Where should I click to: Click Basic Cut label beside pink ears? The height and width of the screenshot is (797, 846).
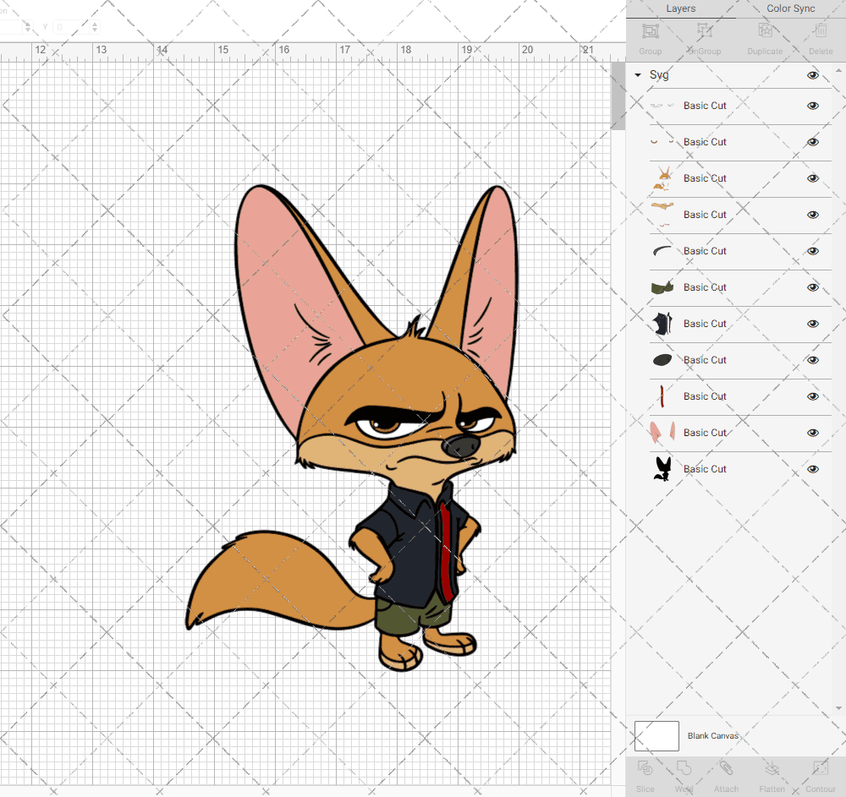click(705, 433)
